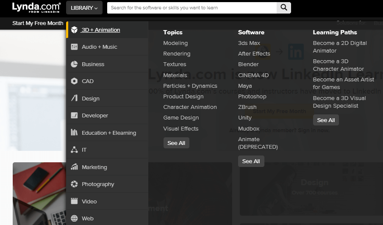
Task: Open Photoshop software courses
Action: (252, 97)
